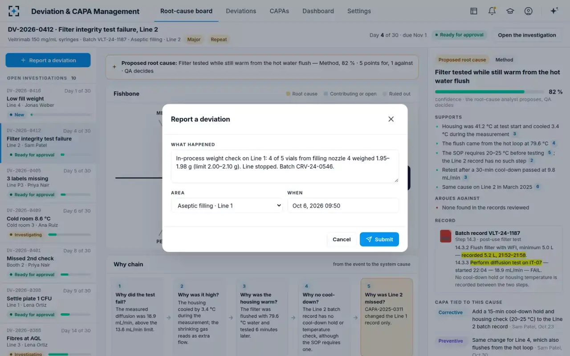The height and width of the screenshot is (356, 570).
Task: Click the When date field
Action: tap(343, 206)
